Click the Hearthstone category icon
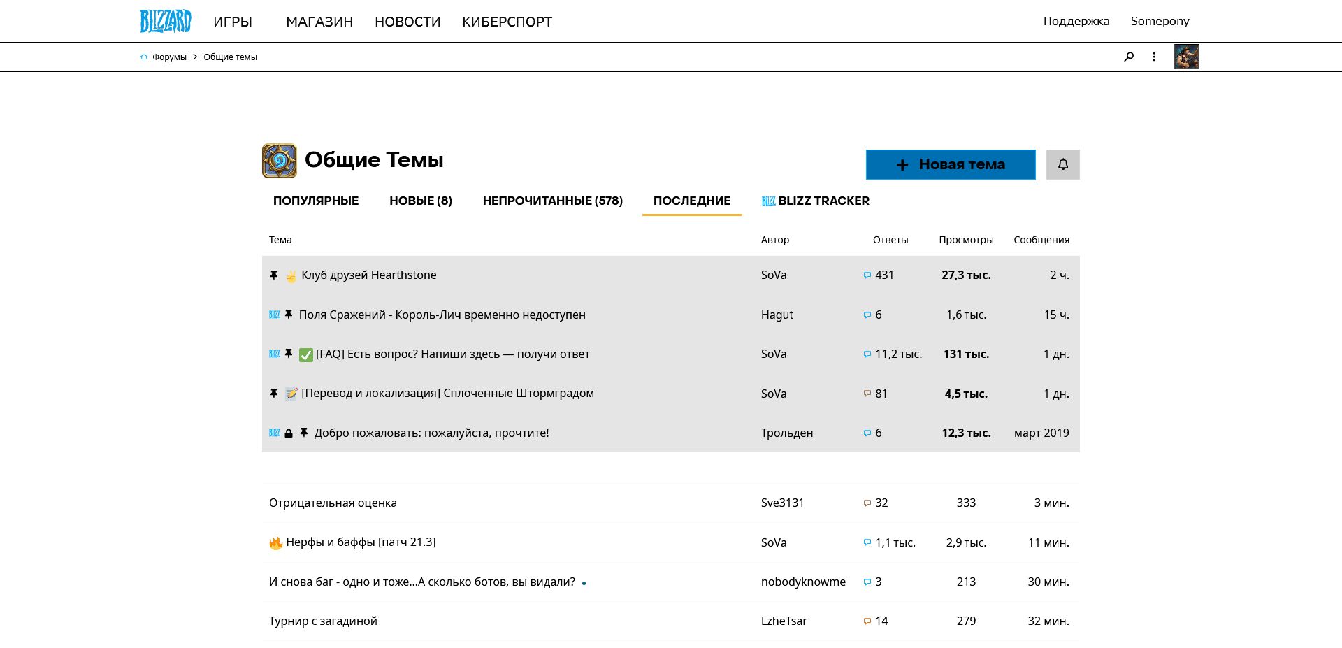 point(279,161)
